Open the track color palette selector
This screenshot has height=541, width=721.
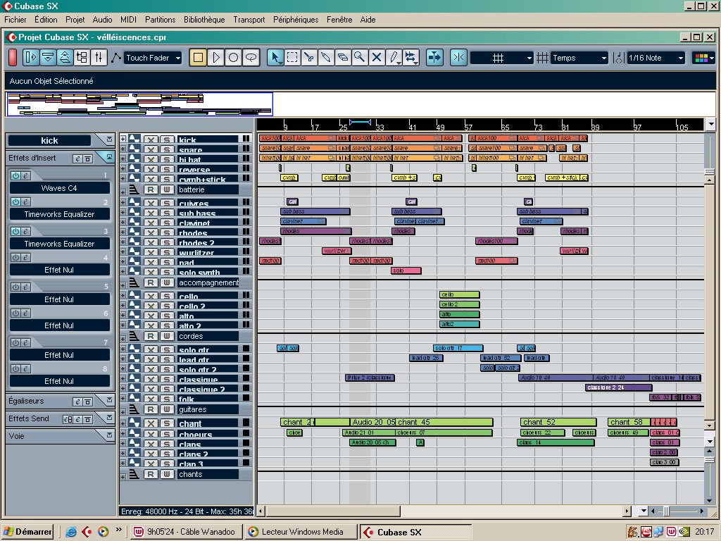(704, 58)
